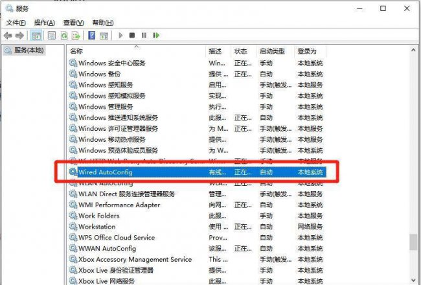
Task: Click the gear icon of Wired AutoConfig
Action: point(73,172)
